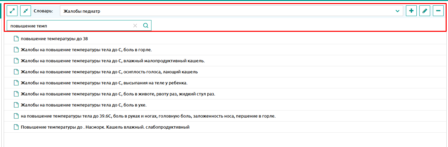Select the entry ending with 'боль в горле'
This screenshot has width=448, height=147.
87,50
